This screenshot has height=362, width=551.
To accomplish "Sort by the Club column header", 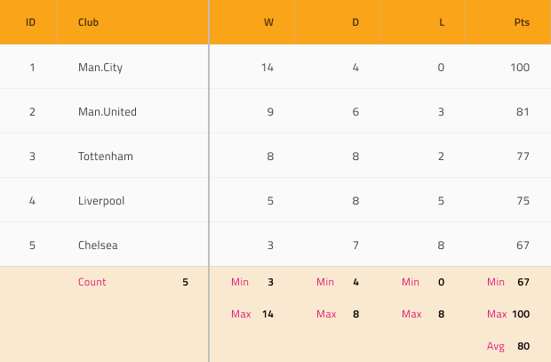I will 132,22.
